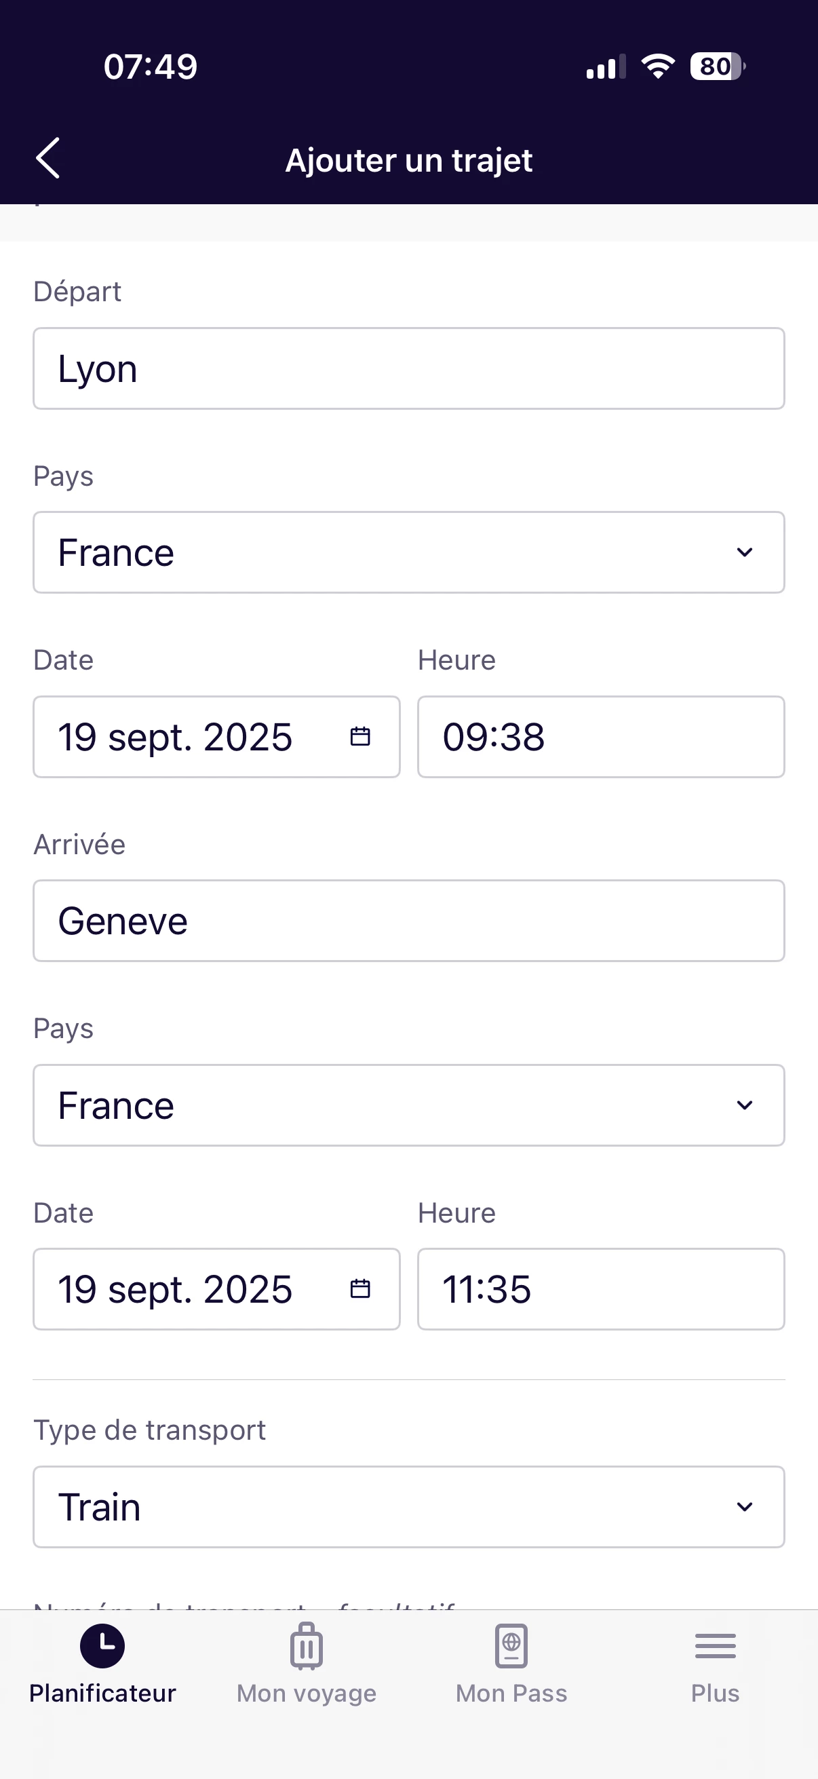
Task: Change the departure time 09:38
Action: click(600, 737)
